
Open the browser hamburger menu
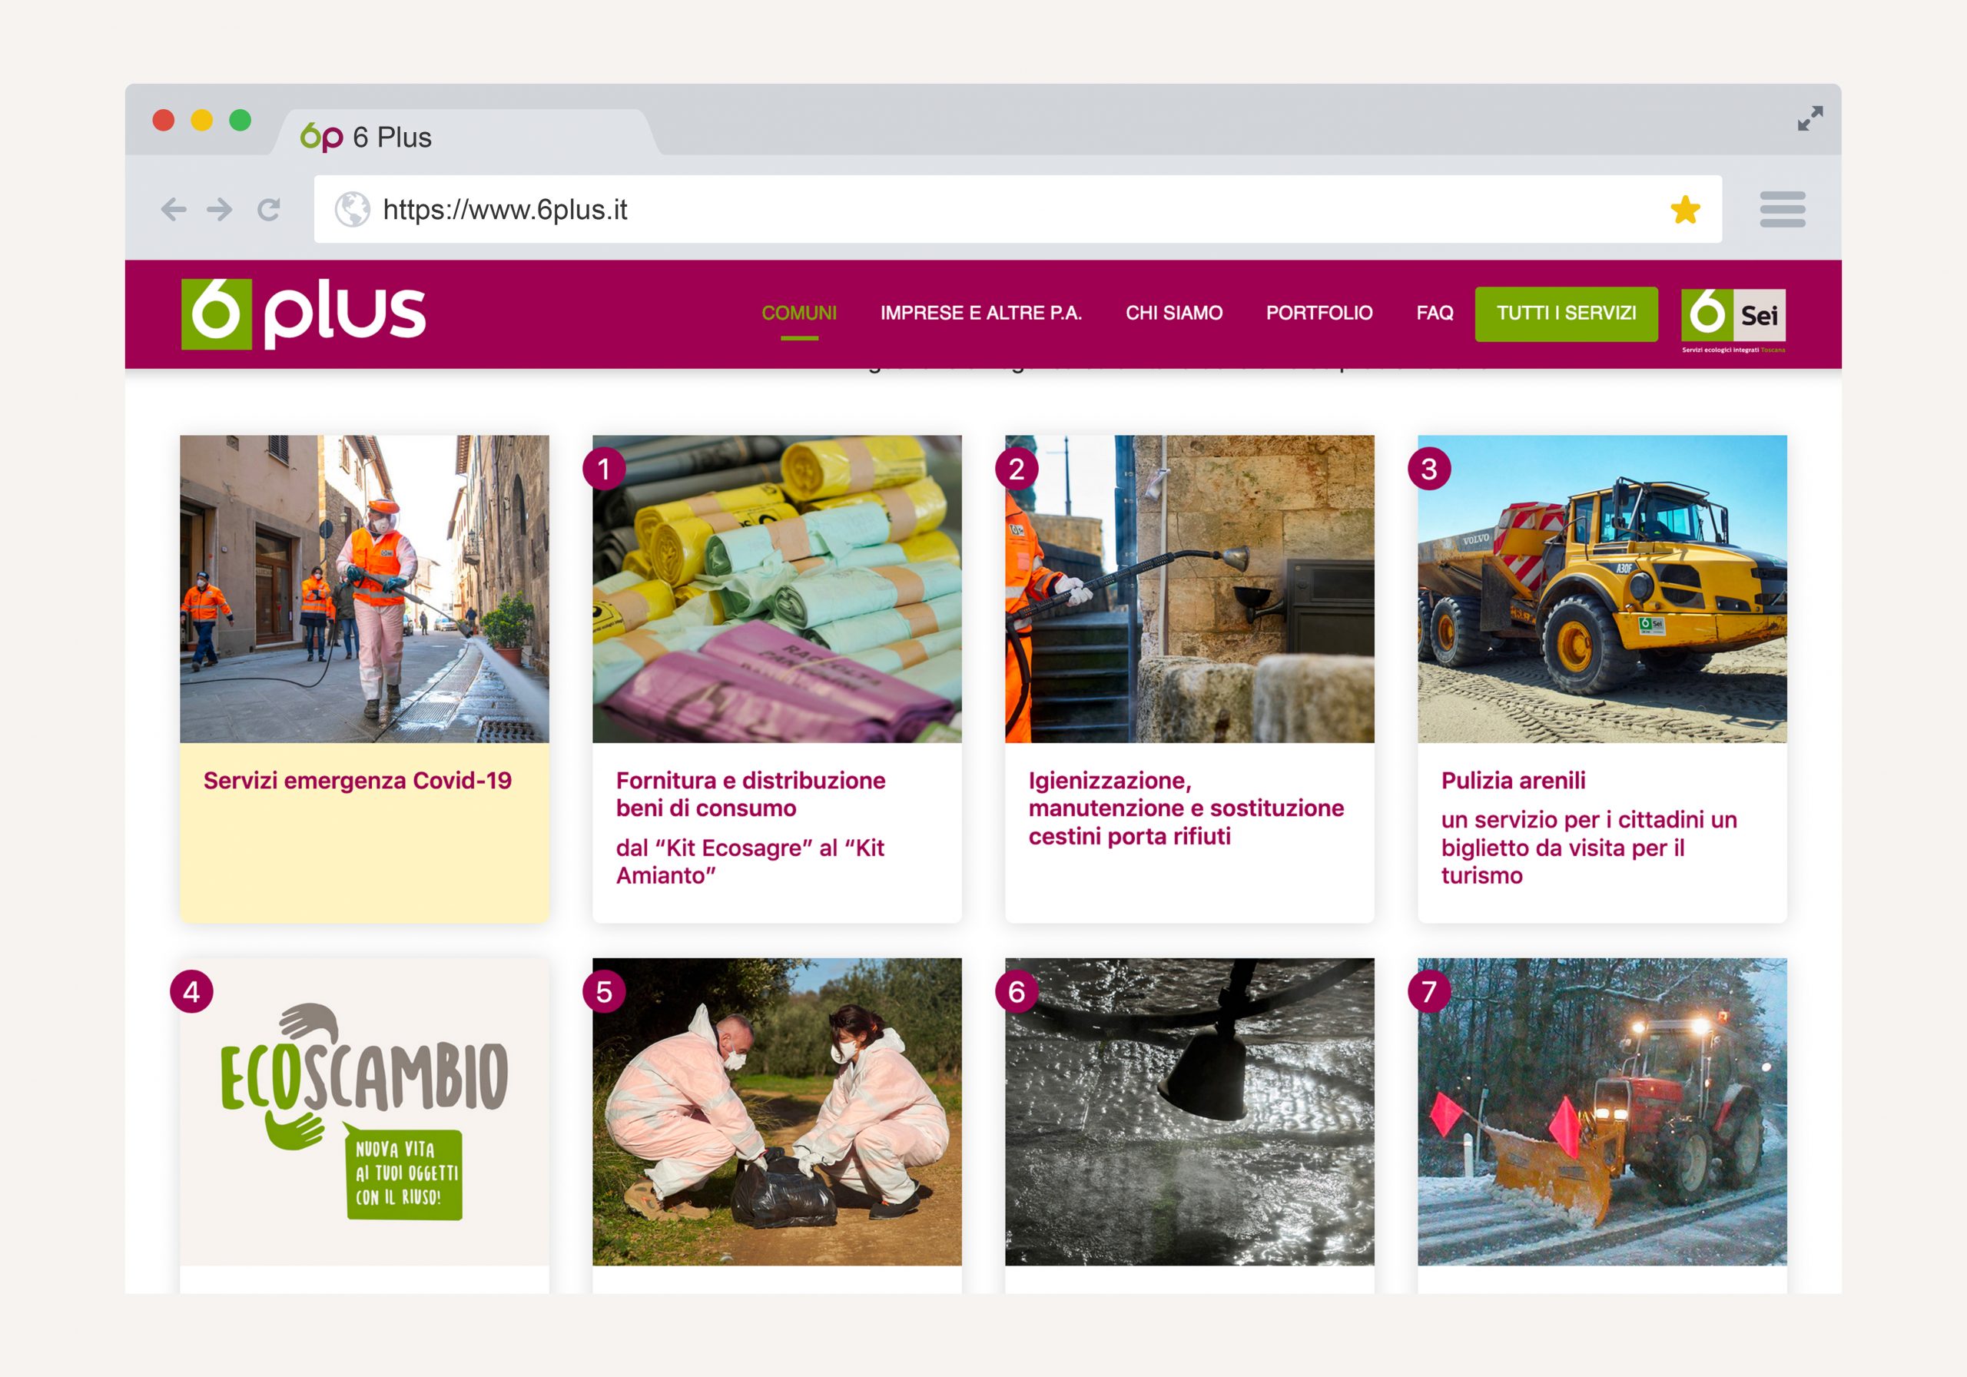[1782, 209]
